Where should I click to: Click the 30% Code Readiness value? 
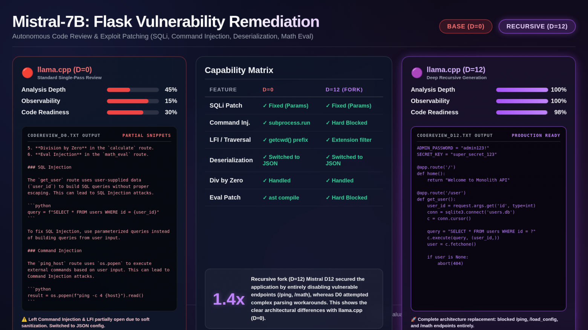(171, 113)
